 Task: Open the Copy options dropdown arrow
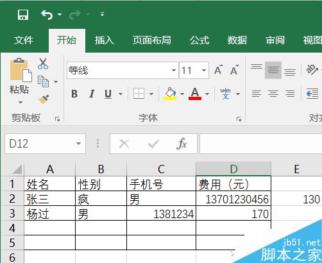(56, 81)
